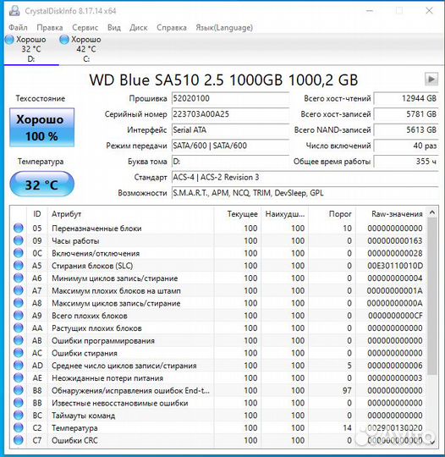The height and width of the screenshot is (457, 445).
Task: Click scrollbar down arrow in attribute list
Action: click(432, 442)
